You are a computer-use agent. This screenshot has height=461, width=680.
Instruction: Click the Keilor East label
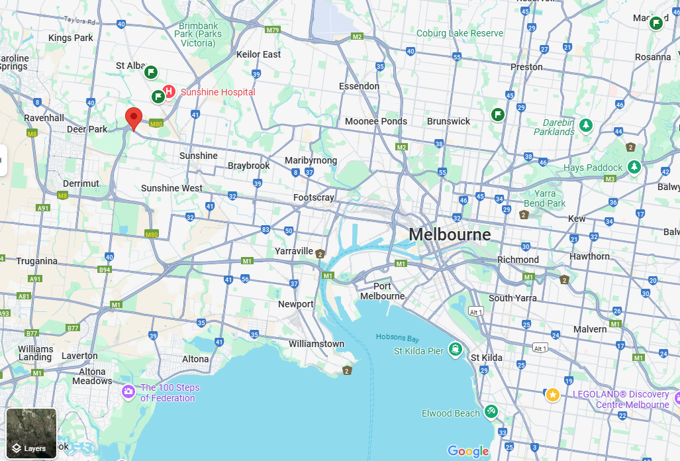[258, 54]
